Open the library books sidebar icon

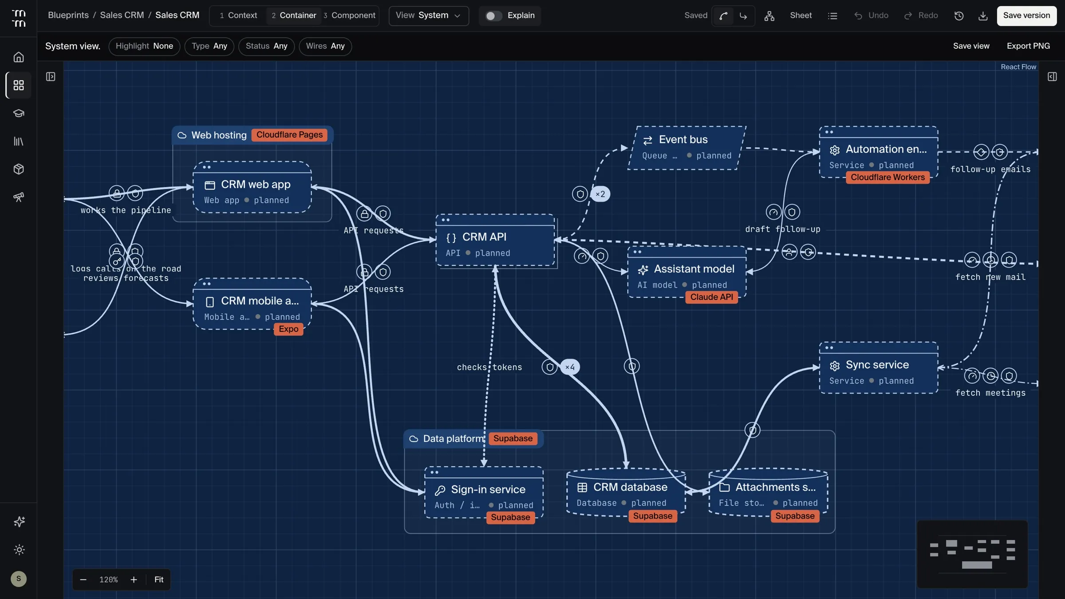pyautogui.click(x=18, y=141)
